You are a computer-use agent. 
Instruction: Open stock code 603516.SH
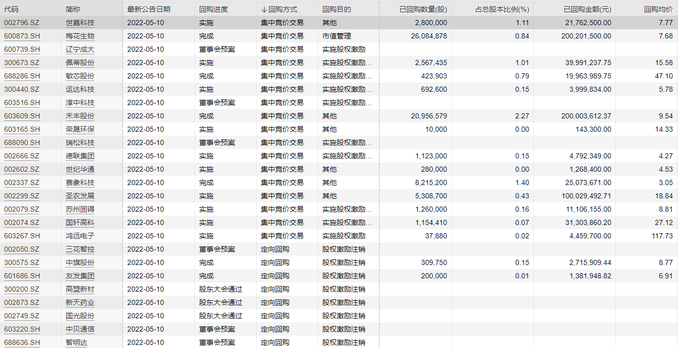[x=22, y=103]
